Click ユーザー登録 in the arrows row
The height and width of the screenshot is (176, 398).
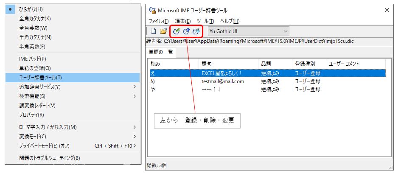pos(307,89)
